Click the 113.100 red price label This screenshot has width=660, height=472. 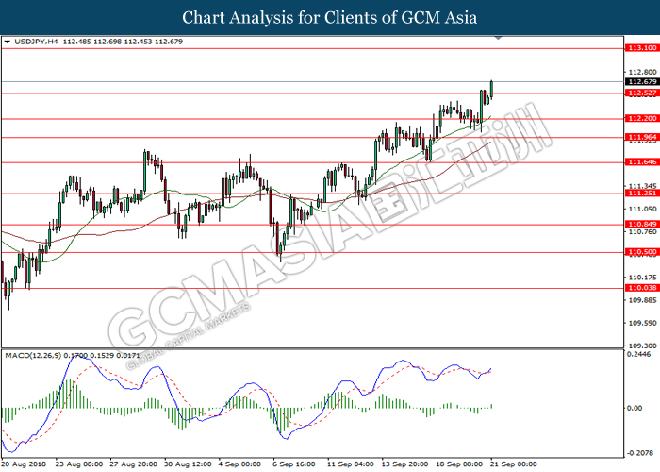pyautogui.click(x=642, y=48)
